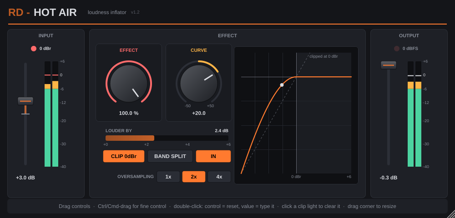Click the 0 dBr graph axis label
Screen dimensions: 455x218
[296, 177]
